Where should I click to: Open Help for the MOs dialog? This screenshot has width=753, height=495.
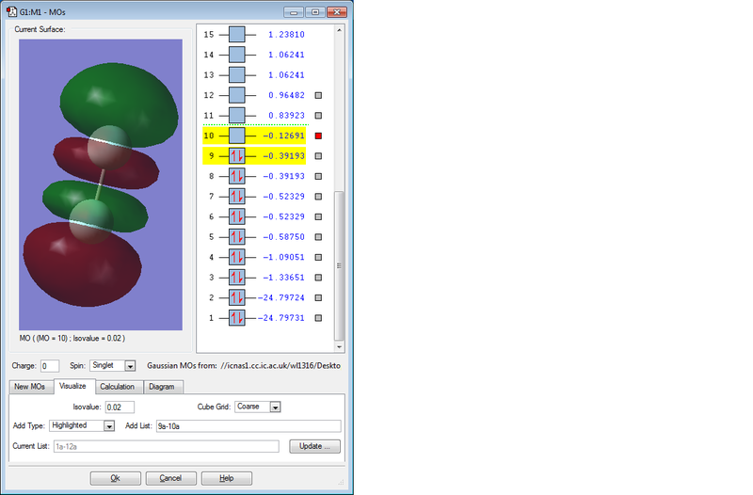tap(227, 478)
